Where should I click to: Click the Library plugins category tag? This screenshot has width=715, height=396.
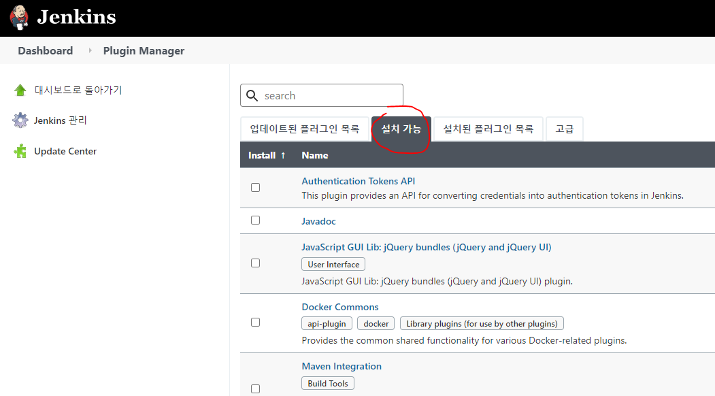point(482,324)
